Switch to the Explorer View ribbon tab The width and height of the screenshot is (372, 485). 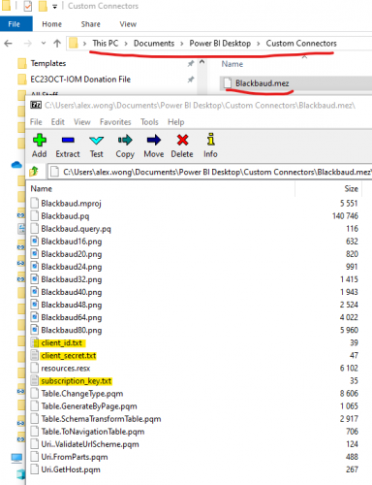pyautogui.click(x=128, y=24)
